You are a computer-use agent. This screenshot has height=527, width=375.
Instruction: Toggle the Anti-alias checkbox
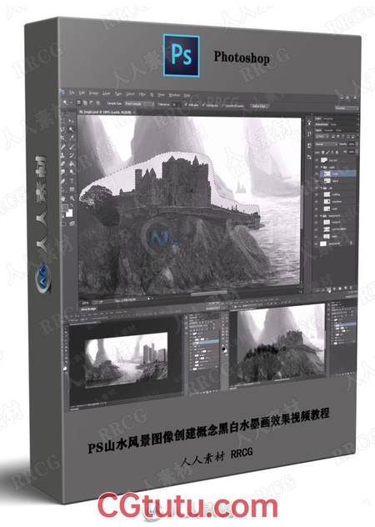pos(186,104)
